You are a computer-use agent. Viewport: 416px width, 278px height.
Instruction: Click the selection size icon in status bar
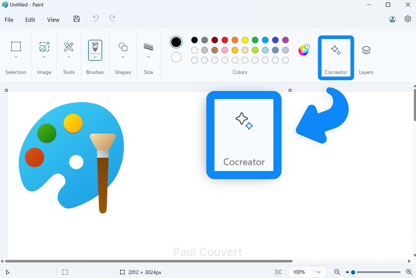coord(65,272)
